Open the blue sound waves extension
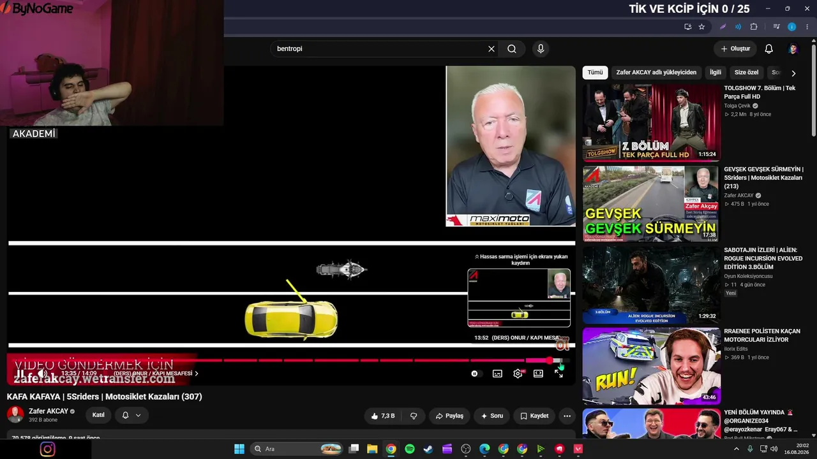 coord(738,27)
